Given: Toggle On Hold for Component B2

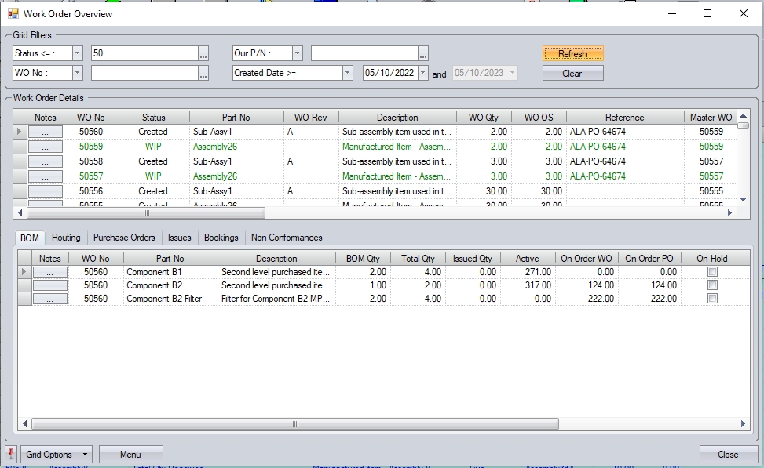Looking at the screenshot, I should (712, 285).
